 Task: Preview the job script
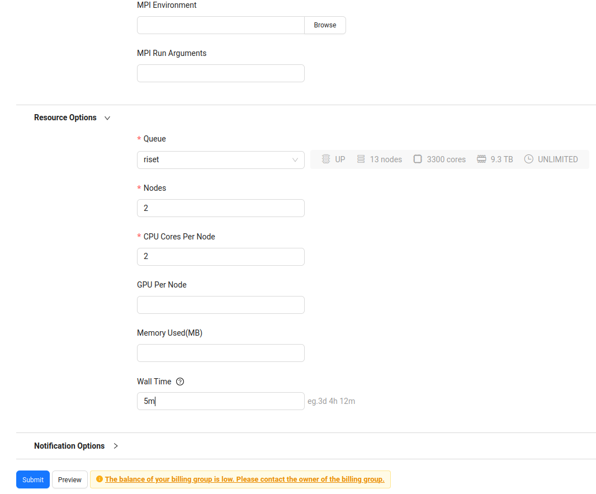pyautogui.click(x=70, y=479)
